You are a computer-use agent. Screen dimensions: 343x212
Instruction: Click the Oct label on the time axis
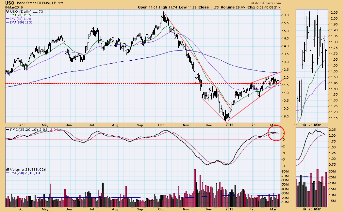tap(161, 124)
